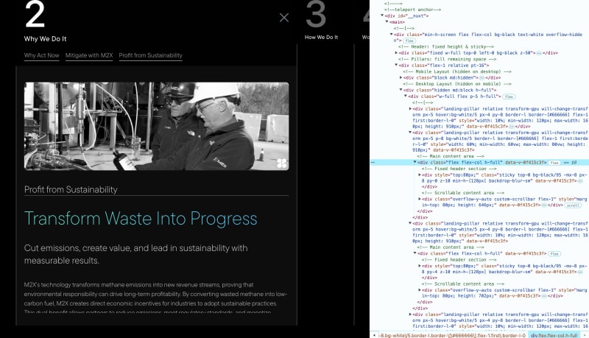The width and height of the screenshot is (589, 338).
Task: Click the Profit from Sustainability section heading
Action: click(x=71, y=190)
